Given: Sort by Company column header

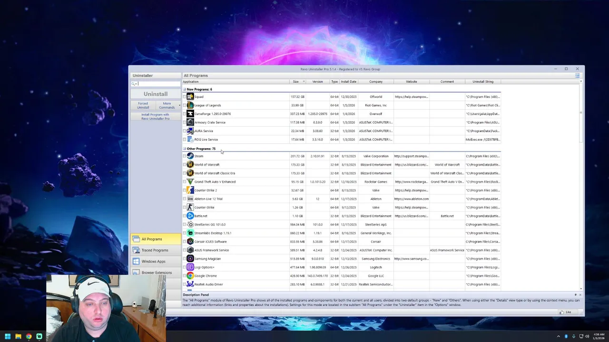Looking at the screenshot, I should point(376,82).
